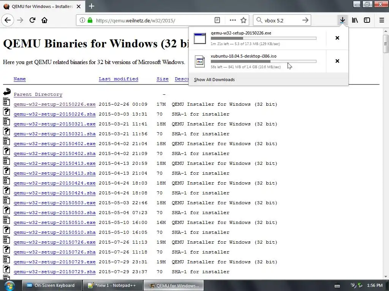Image resolution: width=389 pixels, height=291 pixels.
Task: Open qemu-w32-setup-20150503.sha checksum
Action: 55,213
